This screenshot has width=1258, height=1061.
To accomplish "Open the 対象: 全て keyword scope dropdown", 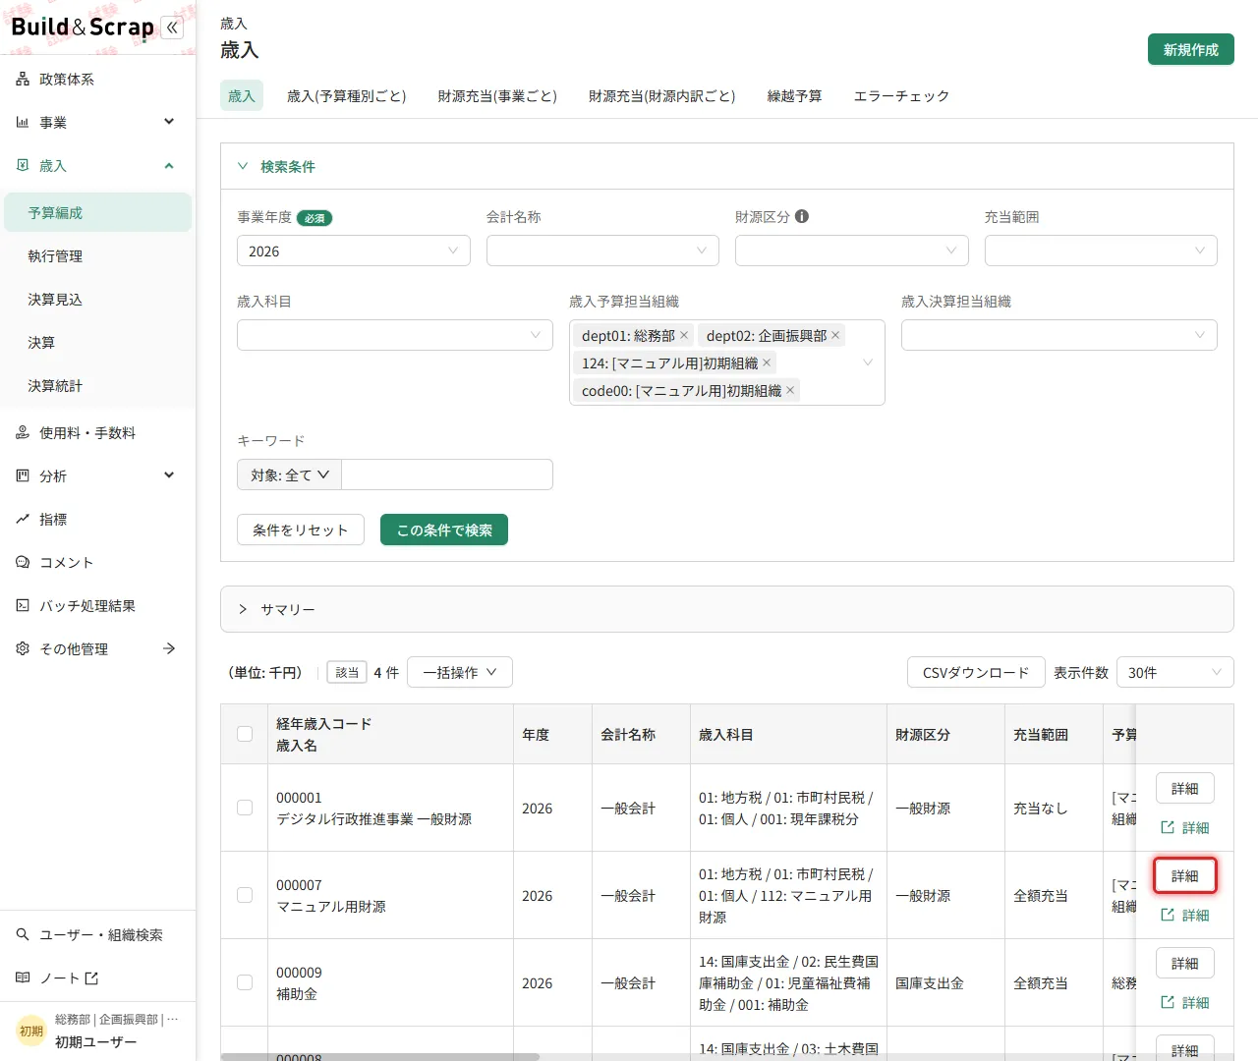I will [x=289, y=475].
